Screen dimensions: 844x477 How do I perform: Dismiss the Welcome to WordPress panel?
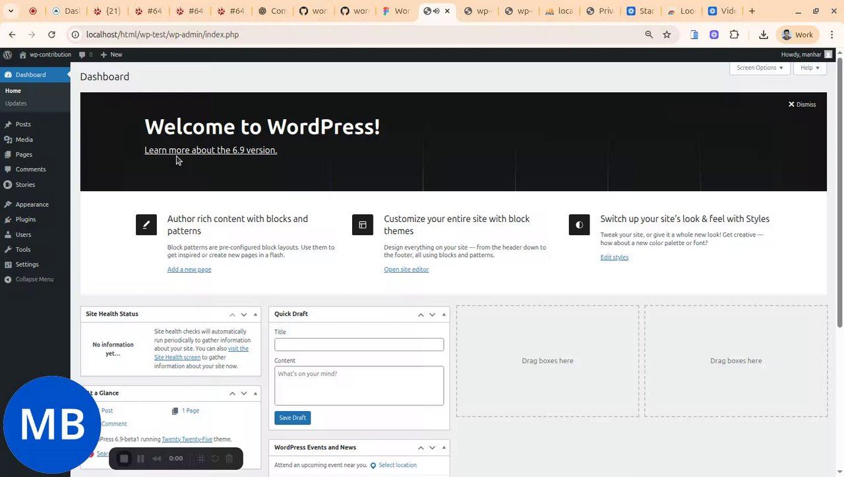[x=802, y=104]
